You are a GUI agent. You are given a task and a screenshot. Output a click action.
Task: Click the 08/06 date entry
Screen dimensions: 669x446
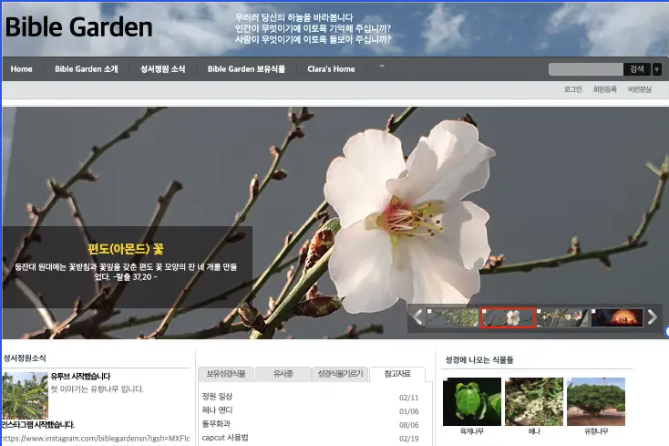pyautogui.click(x=408, y=425)
